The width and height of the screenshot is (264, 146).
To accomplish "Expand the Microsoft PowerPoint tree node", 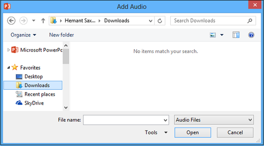I will coord(8,50).
